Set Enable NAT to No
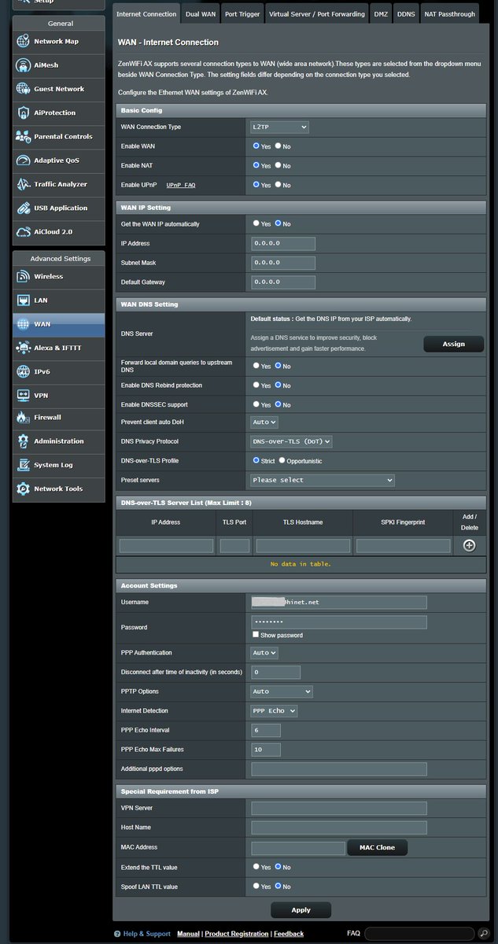The width and height of the screenshot is (498, 944). 277,166
